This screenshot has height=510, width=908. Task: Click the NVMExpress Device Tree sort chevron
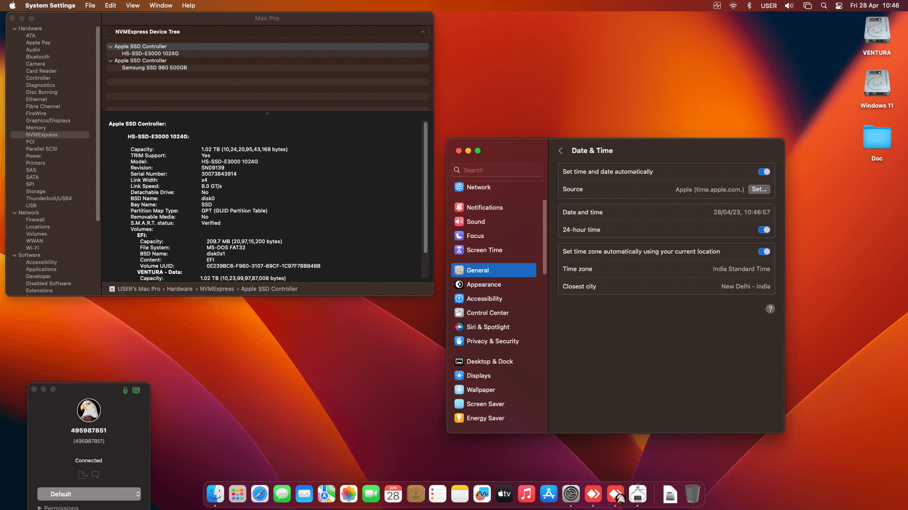(x=423, y=32)
